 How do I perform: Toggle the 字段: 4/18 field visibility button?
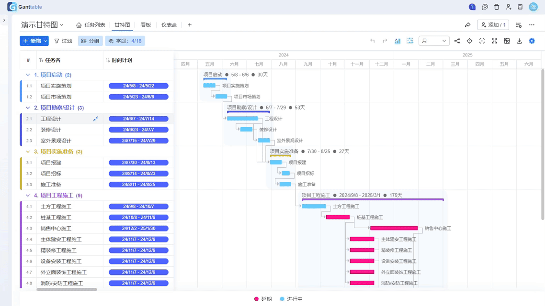(x=125, y=41)
